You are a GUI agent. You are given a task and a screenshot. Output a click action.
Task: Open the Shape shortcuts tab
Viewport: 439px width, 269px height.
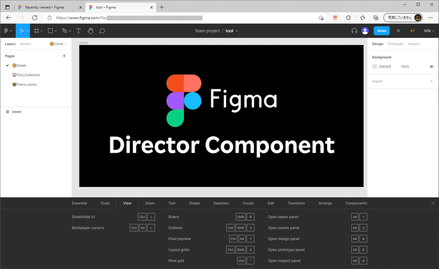pyautogui.click(x=194, y=203)
